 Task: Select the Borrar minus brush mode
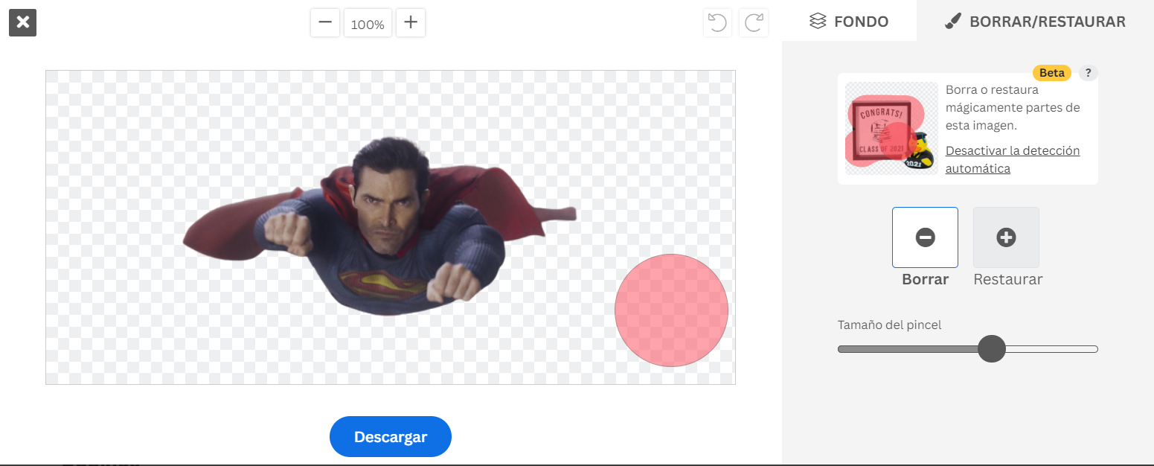925,237
